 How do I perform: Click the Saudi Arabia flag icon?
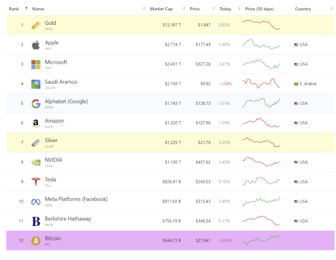coord(296,84)
